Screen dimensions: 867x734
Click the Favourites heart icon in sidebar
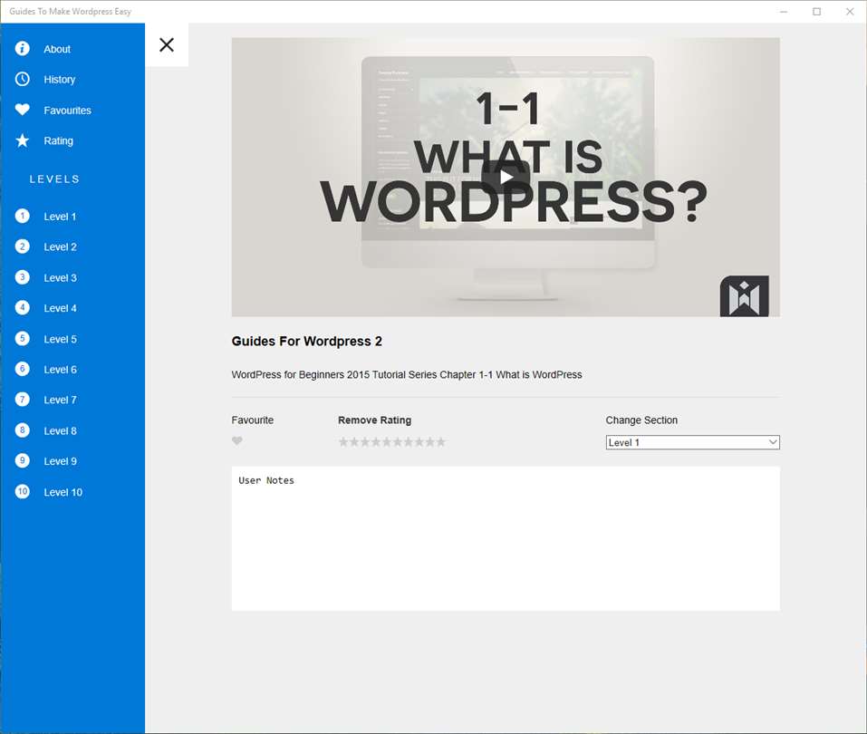tap(22, 110)
